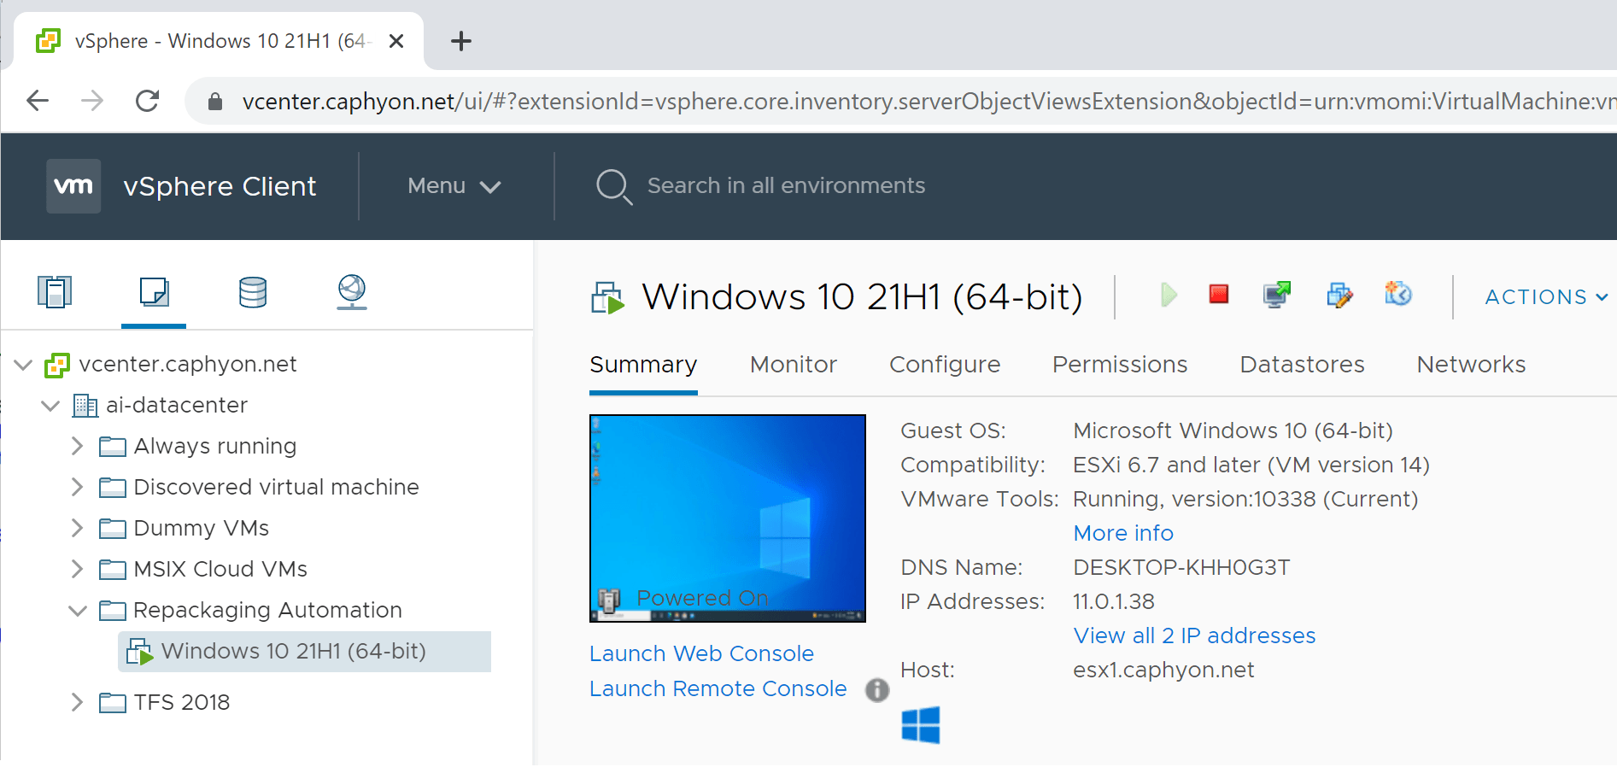Collapse the Repackaging Automation folder

(x=78, y=610)
